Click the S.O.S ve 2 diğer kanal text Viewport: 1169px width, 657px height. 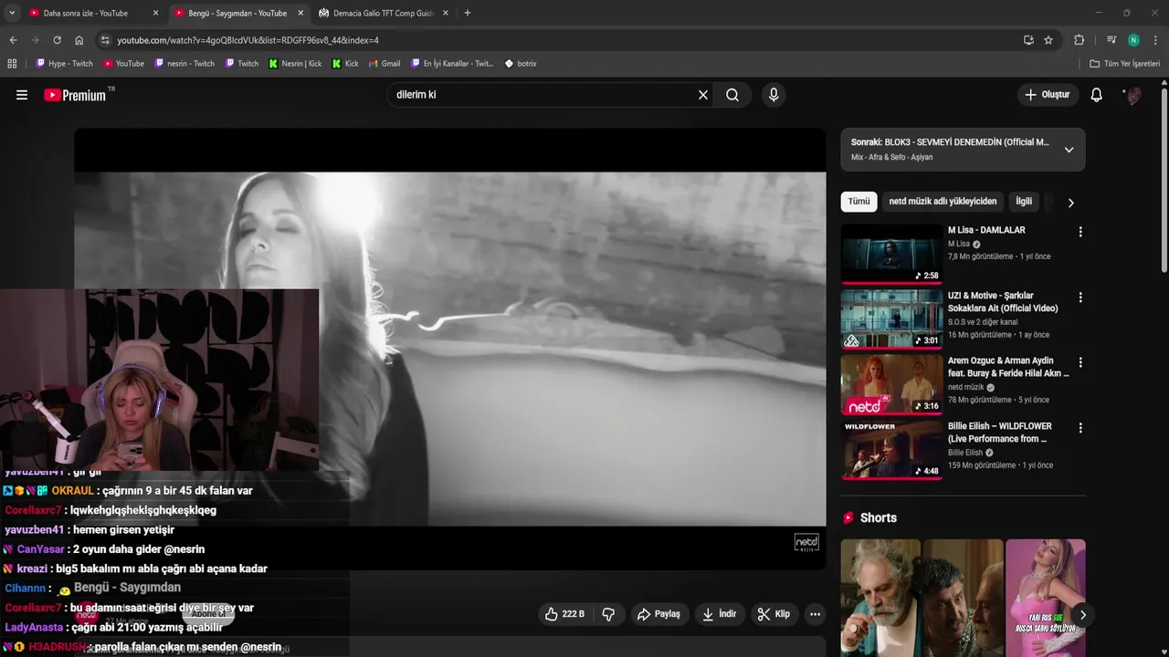click(983, 322)
